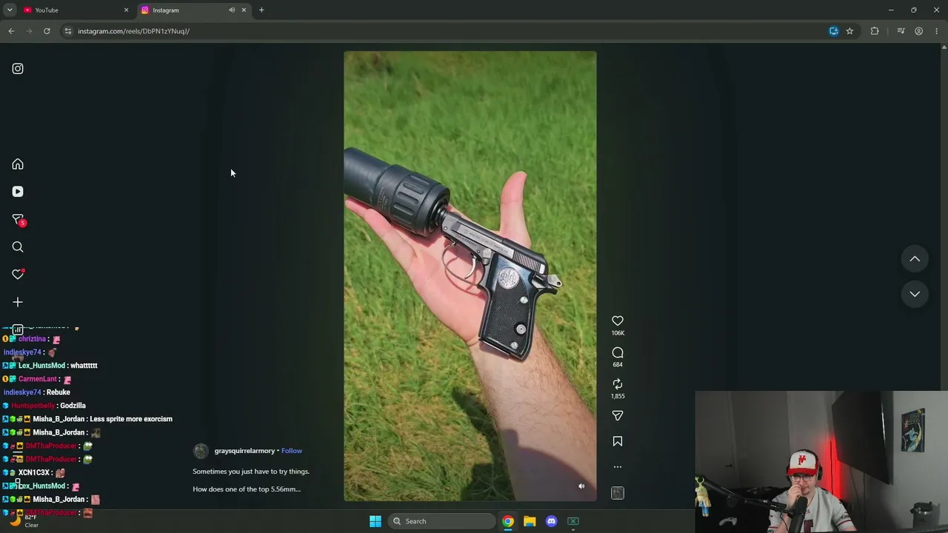This screenshot has height=533, width=948.
Task: Open the graysquirrelarmory profile name
Action: pos(244,451)
